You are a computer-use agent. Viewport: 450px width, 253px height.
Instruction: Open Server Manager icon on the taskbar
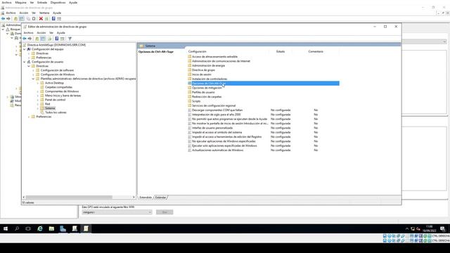[x=63, y=228]
